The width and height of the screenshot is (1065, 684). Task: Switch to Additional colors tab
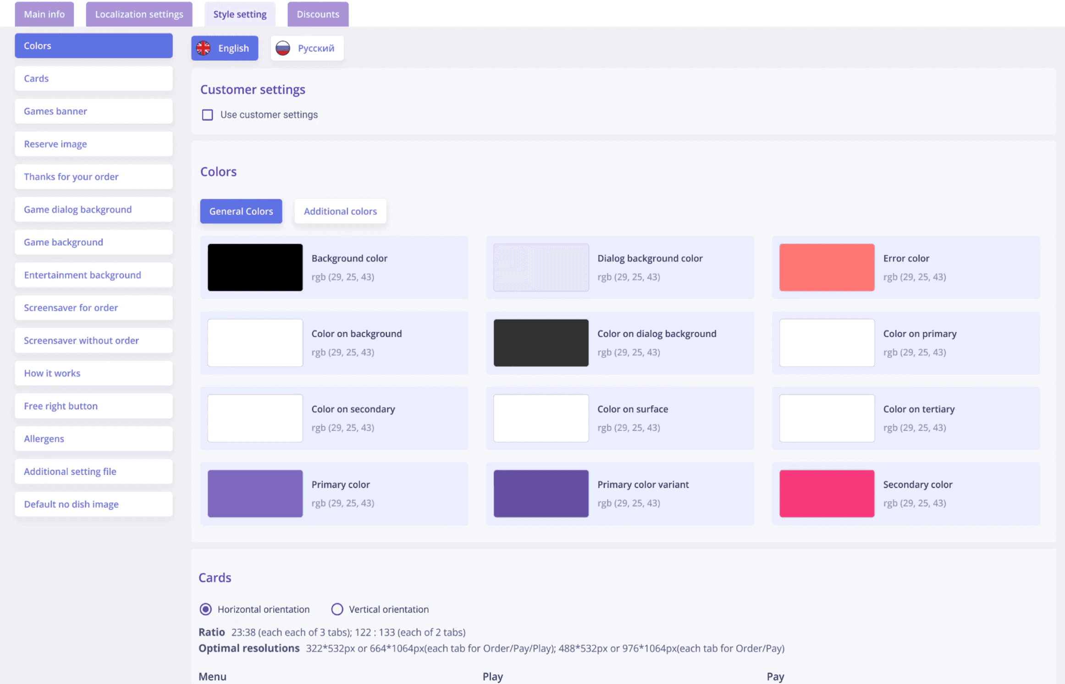(340, 211)
